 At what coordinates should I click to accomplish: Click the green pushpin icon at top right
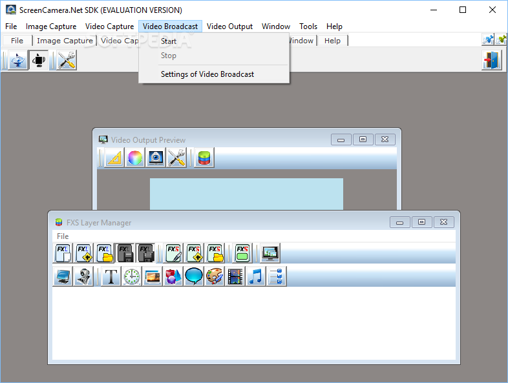click(x=501, y=39)
